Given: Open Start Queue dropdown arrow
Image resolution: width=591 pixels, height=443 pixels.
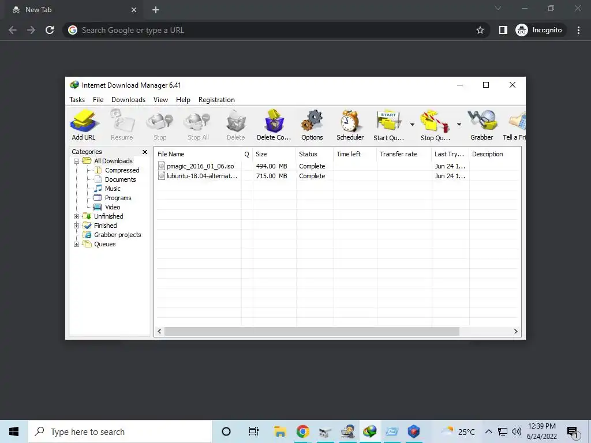Looking at the screenshot, I should [412, 125].
